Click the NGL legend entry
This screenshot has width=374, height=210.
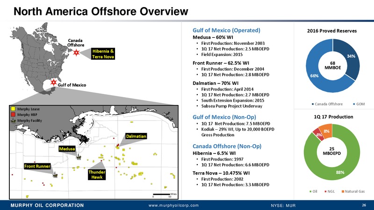pos(330,191)
